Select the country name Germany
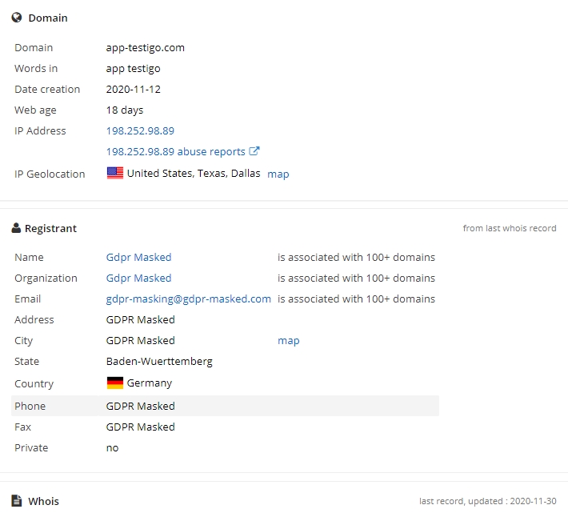Viewport: 568px width, 513px height. click(150, 383)
